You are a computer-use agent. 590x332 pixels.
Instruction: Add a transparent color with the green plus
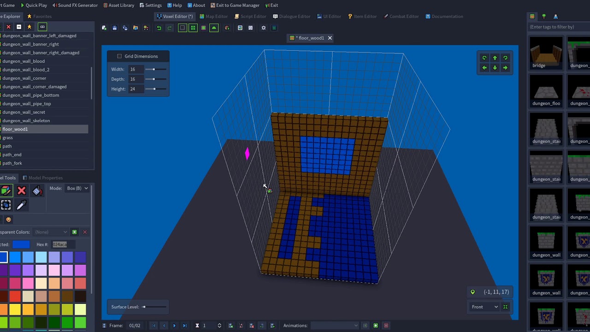(74, 232)
